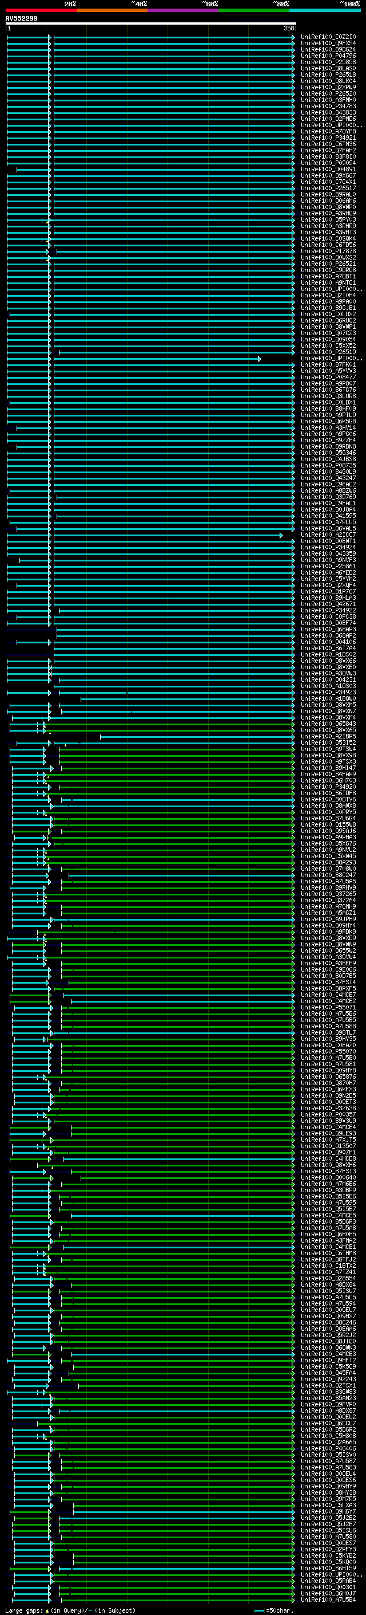366x1615 pixels.
Task: Choose hit UniRef100_P08477
Action: 328,378
